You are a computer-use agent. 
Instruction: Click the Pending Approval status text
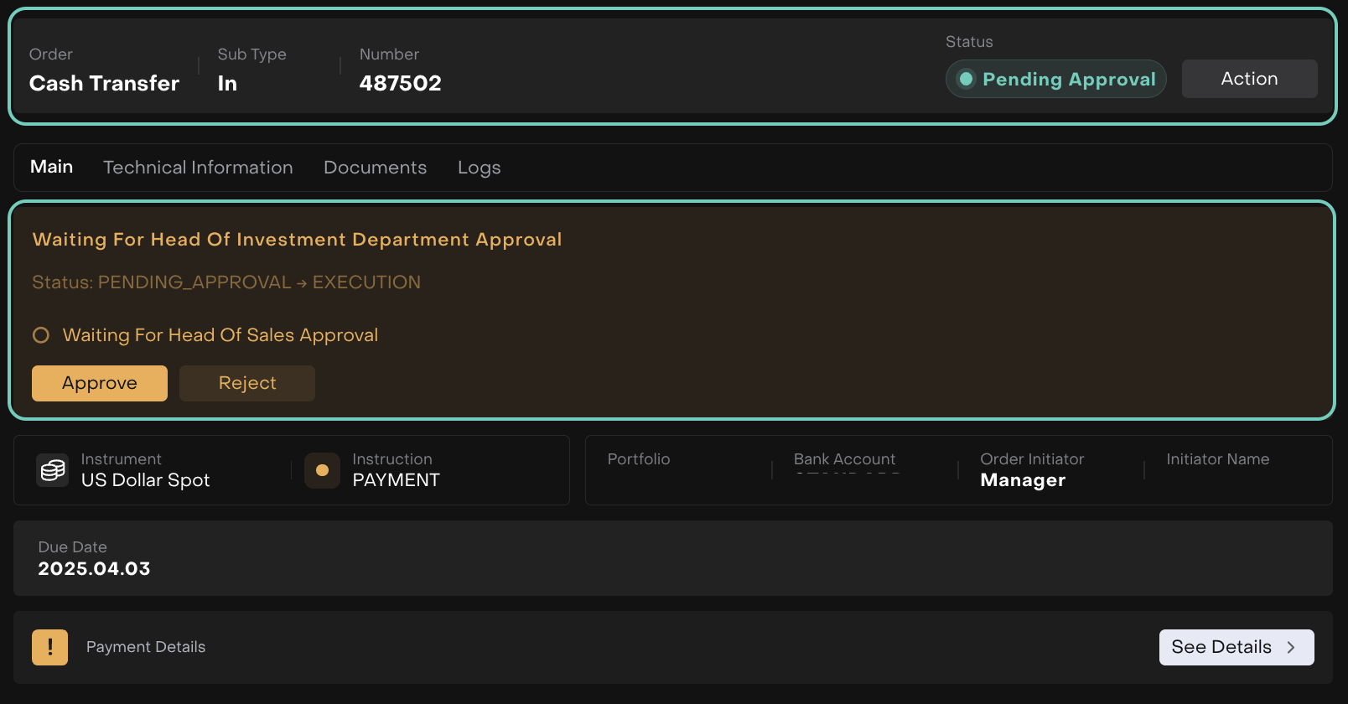click(x=1069, y=79)
